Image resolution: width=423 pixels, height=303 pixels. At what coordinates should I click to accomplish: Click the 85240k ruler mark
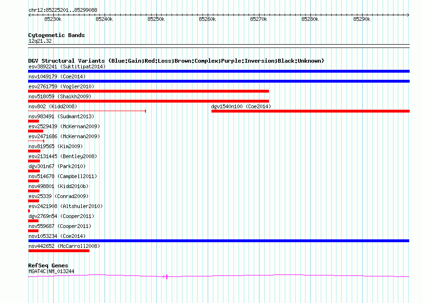pos(104,19)
